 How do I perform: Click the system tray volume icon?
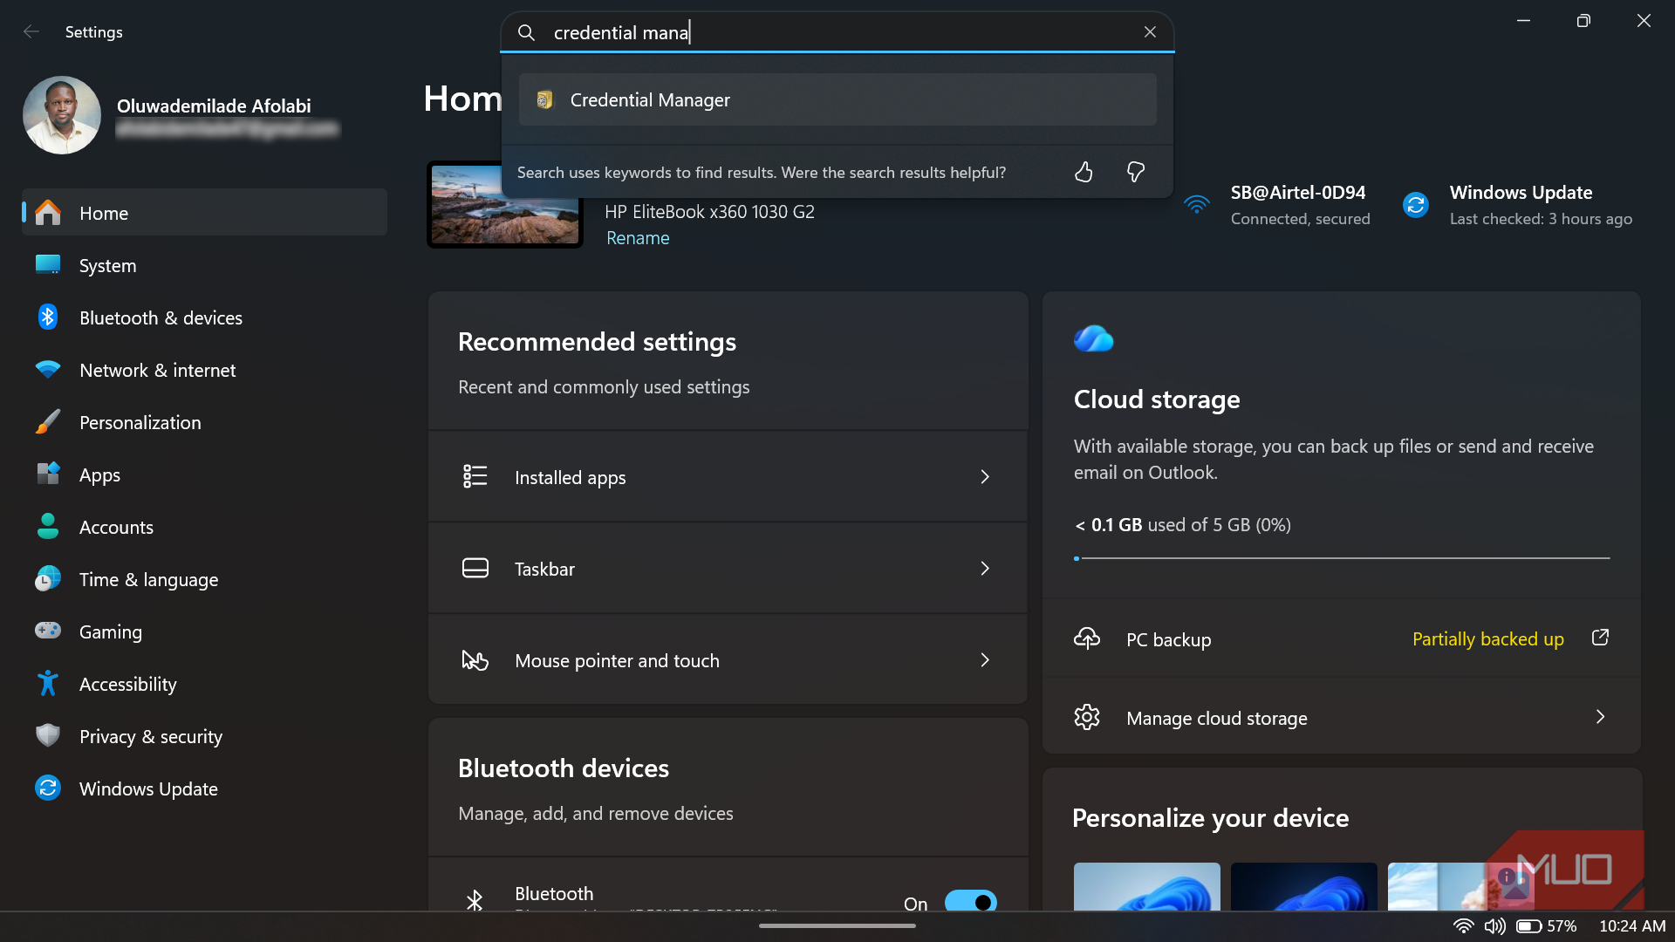(1494, 926)
